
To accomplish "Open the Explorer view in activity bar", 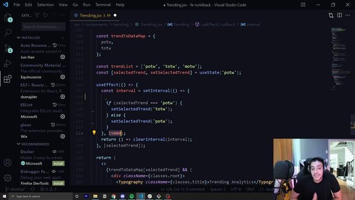I will (x=8, y=18).
